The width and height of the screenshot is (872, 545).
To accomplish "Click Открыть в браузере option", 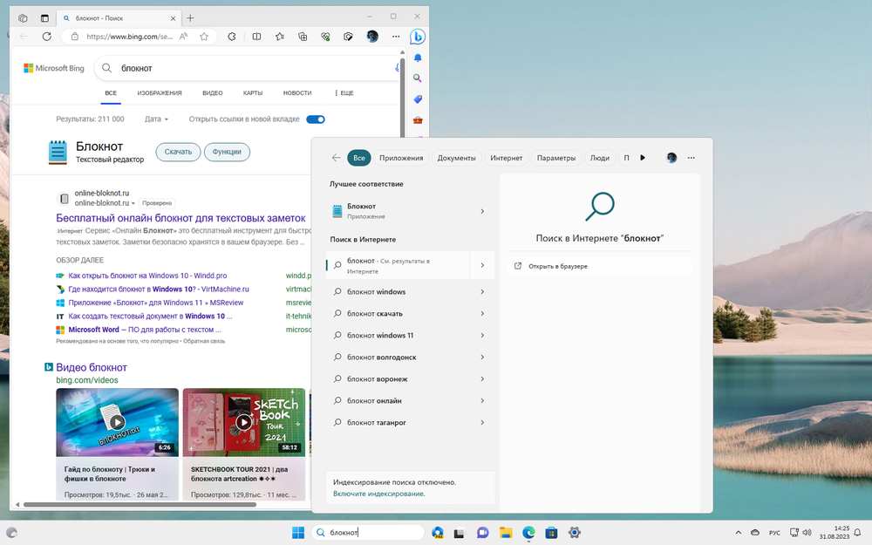I will coord(600,266).
